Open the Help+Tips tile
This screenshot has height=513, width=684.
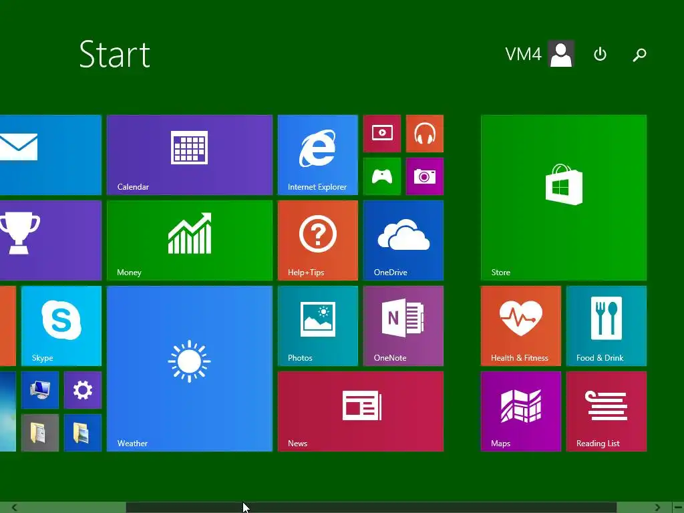coord(317,240)
